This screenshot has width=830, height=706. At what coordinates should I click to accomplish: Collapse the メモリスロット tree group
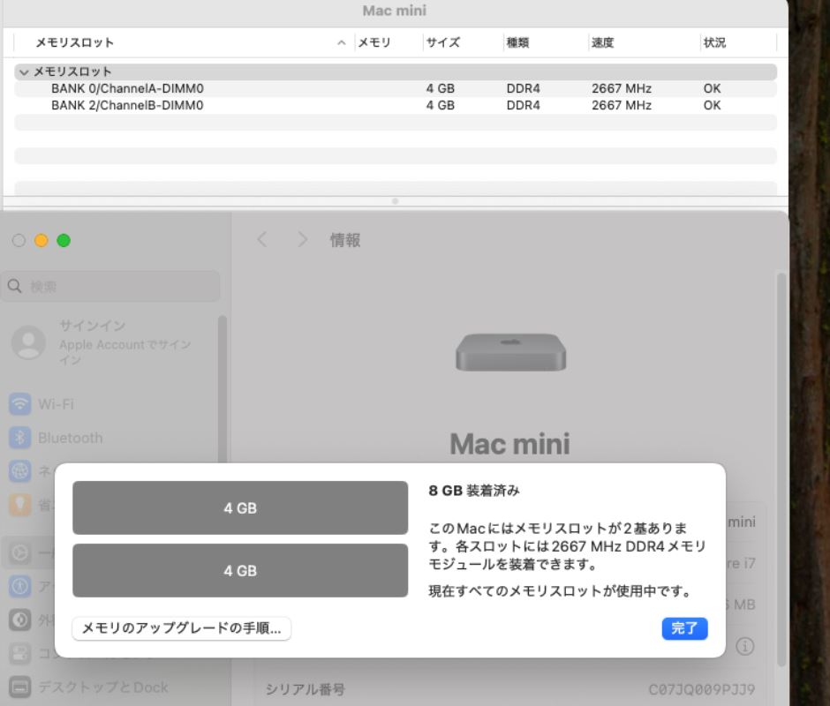click(x=24, y=72)
